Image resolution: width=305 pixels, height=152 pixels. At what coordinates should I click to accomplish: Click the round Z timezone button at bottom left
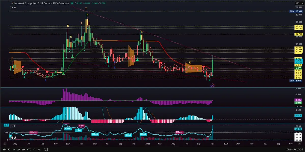tap(5, 144)
